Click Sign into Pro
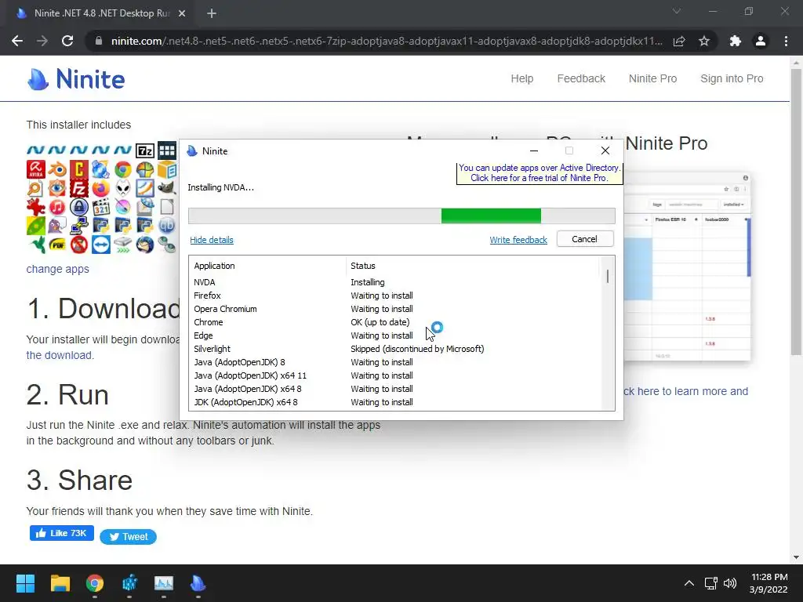This screenshot has width=803, height=602. coord(732,78)
